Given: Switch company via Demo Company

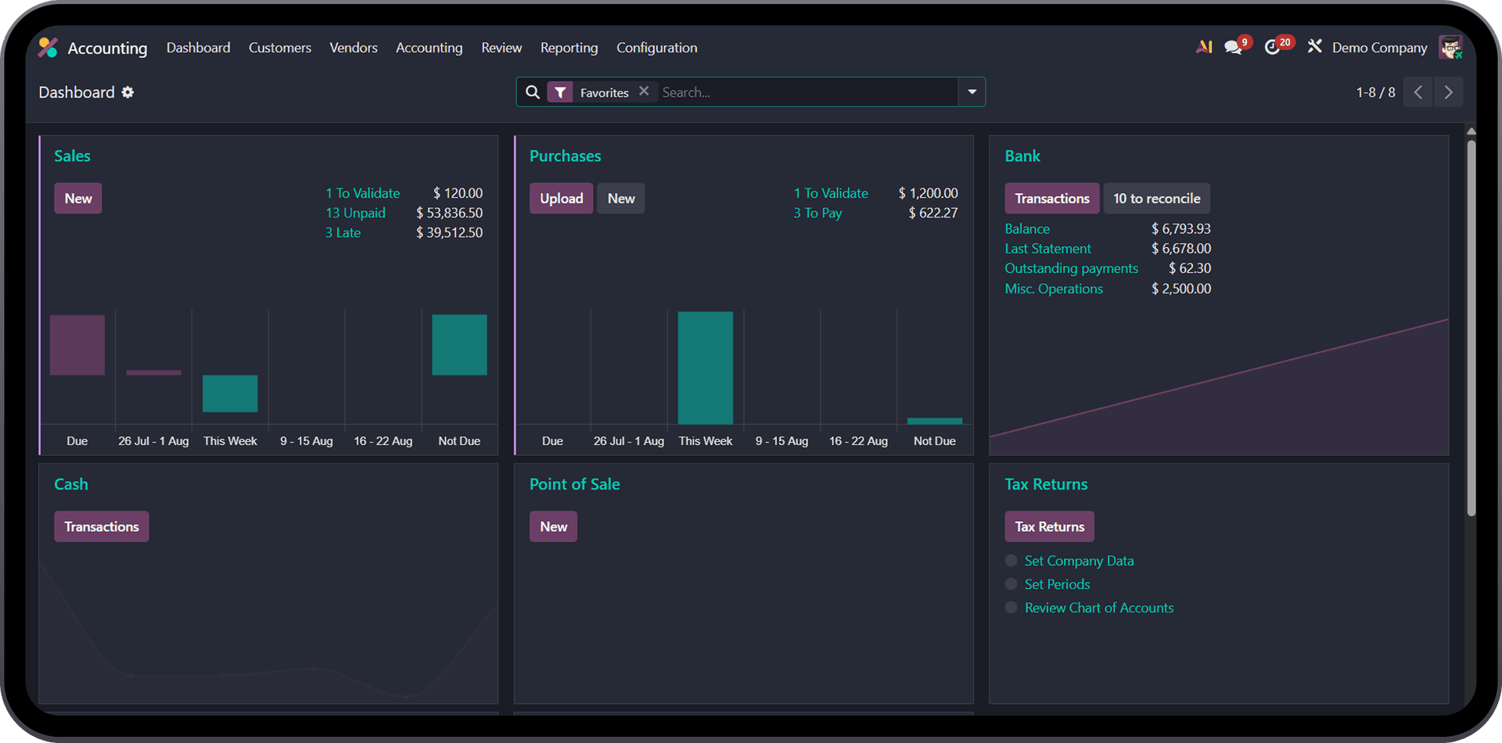Looking at the screenshot, I should (x=1379, y=48).
